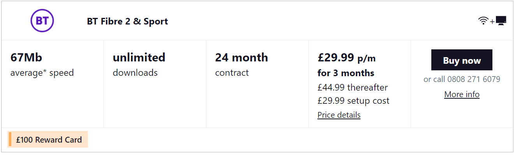This screenshot has width=515, height=157.
Task: Click the 24 month heading
Action: [x=241, y=58]
